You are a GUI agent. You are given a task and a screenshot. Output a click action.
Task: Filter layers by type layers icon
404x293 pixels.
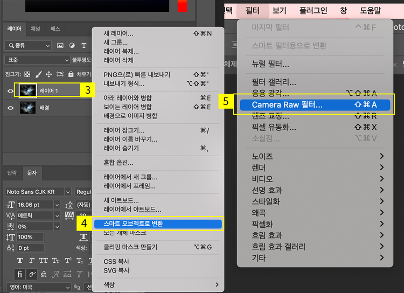83,46
